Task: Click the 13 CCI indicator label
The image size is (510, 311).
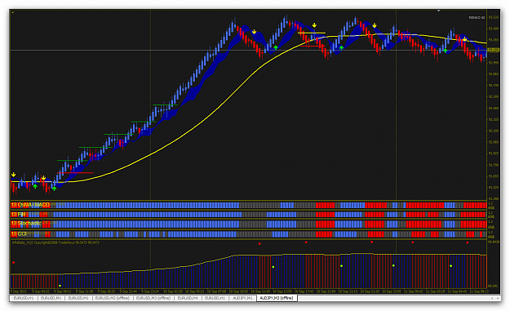Action: [x=19, y=234]
